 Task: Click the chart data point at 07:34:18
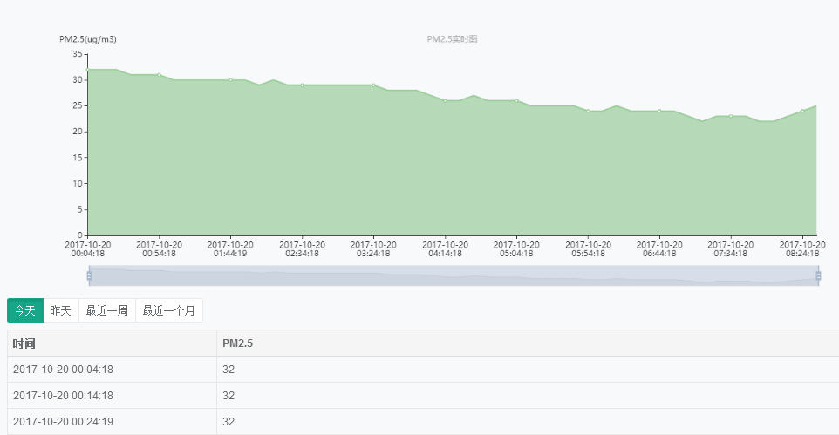pyautogui.click(x=731, y=116)
